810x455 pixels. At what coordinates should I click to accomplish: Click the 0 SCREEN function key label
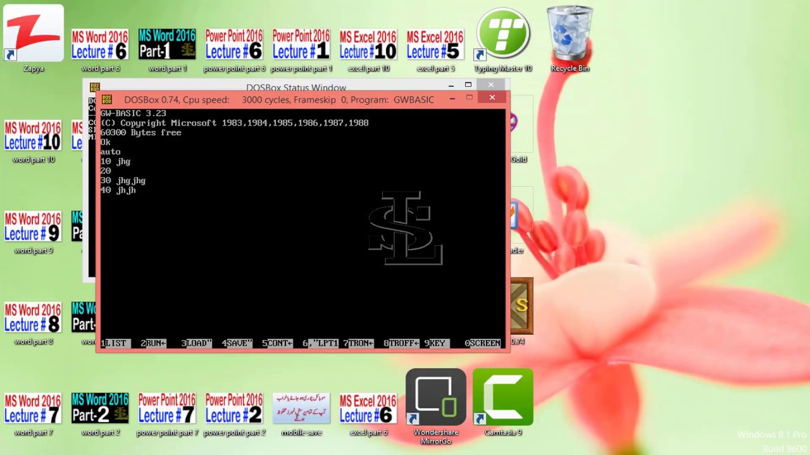[483, 343]
